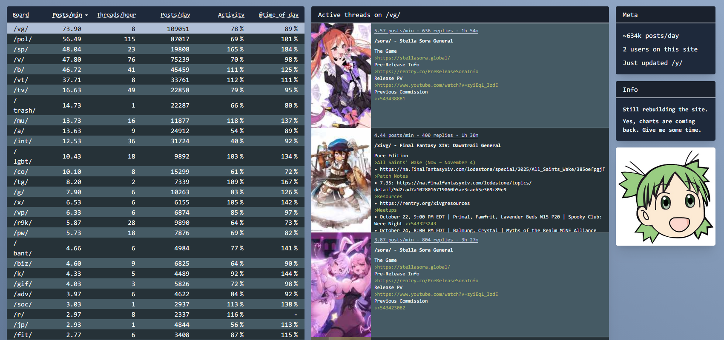Follow the >>543323243 quote link
724x340 pixels.
(x=420, y=224)
